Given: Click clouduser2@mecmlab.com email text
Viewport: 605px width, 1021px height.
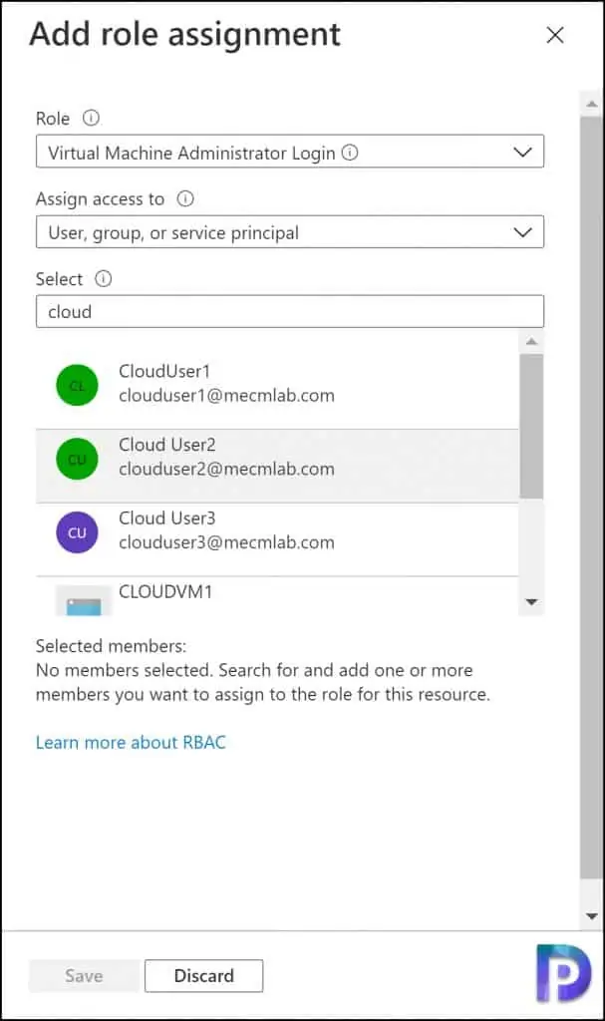Looking at the screenshot, I should (226, 470).
